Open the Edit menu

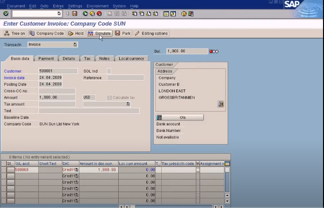coord(32,6)
